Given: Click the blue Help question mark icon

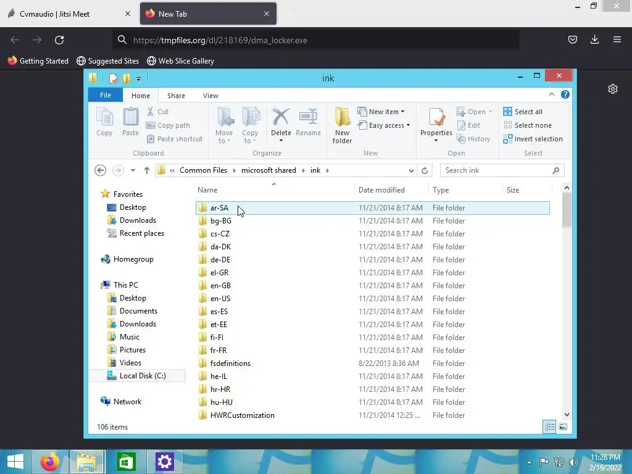Looking at the screenshot, I should point(565,94).
